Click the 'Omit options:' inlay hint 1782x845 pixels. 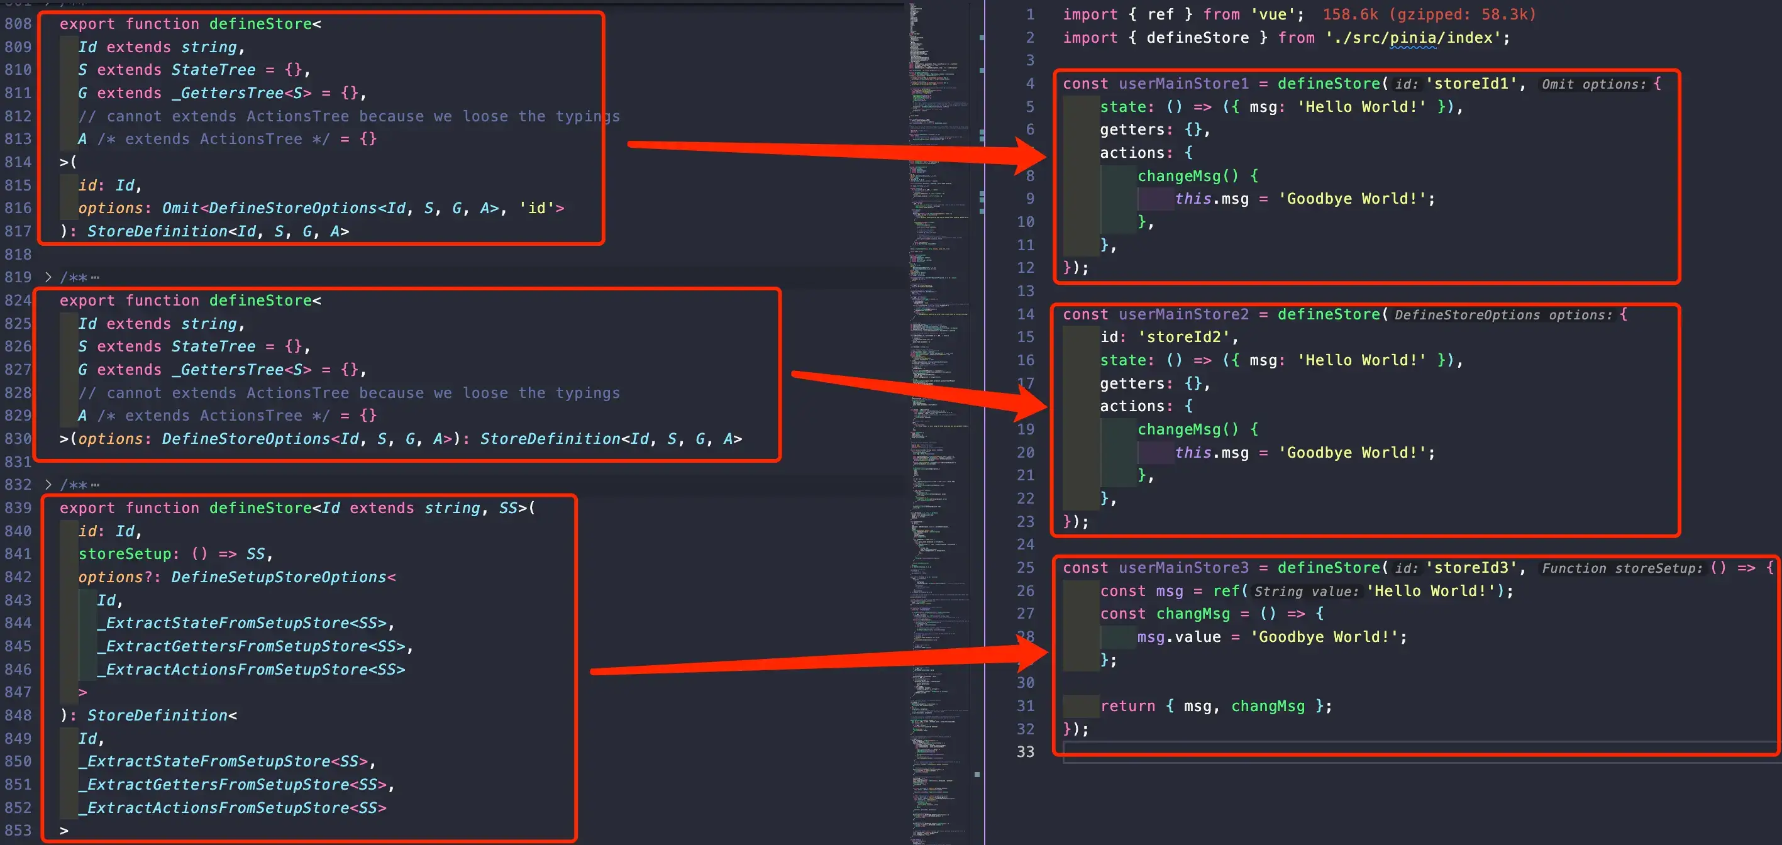[x=1593, y=84]
